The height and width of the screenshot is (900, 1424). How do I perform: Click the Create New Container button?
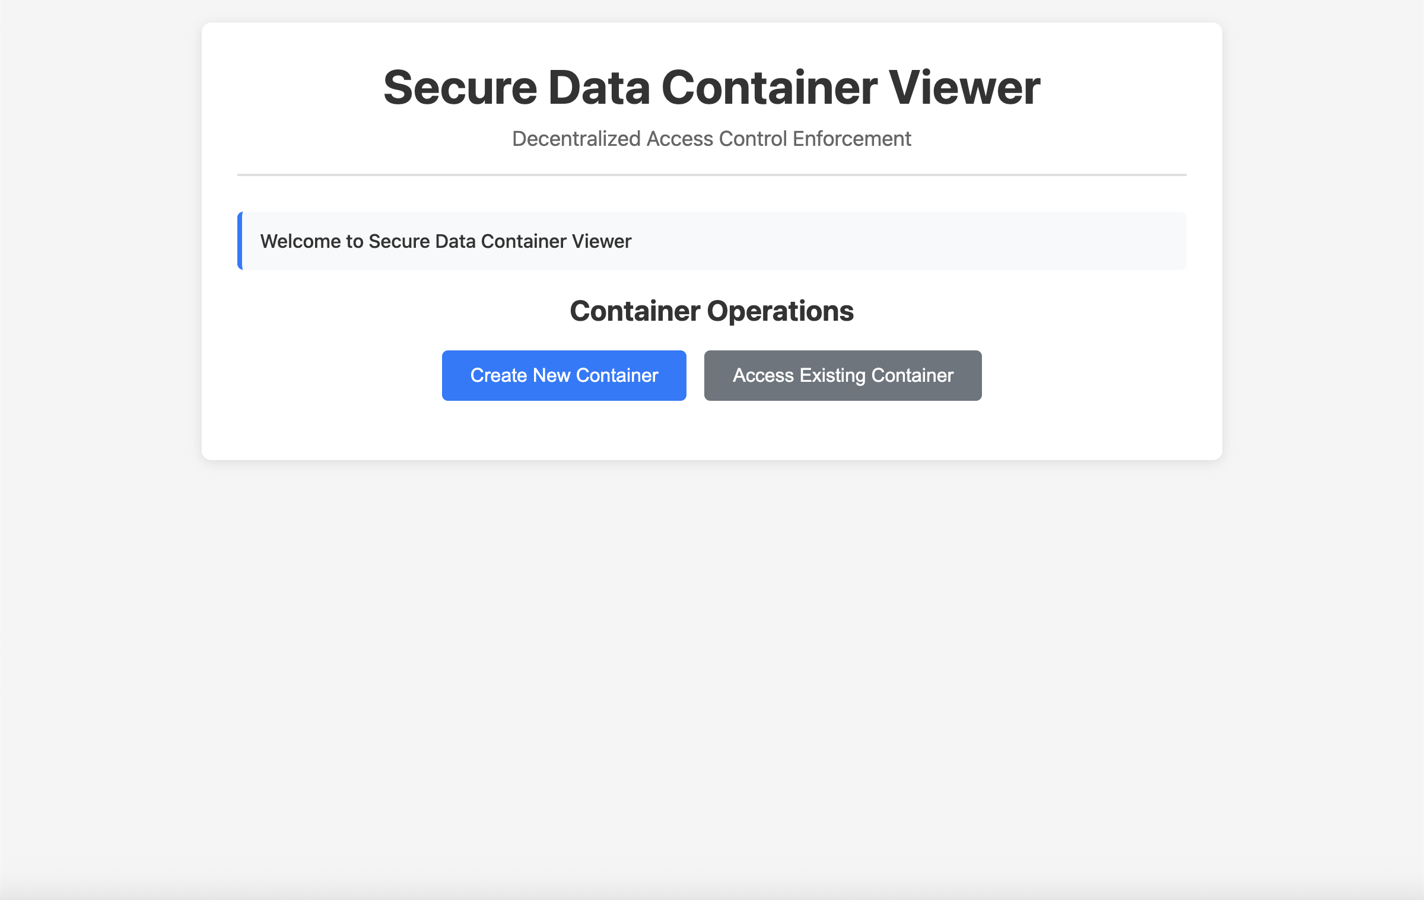pos(564,375)
